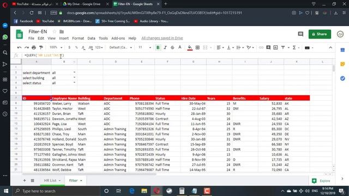Click the Explore button

pos(321,181)
